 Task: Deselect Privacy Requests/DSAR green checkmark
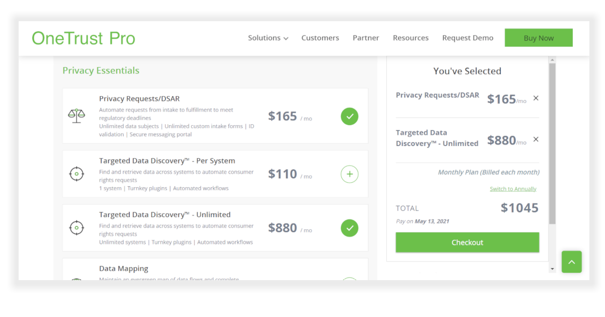pyautogui.click(x=349, y=116)
